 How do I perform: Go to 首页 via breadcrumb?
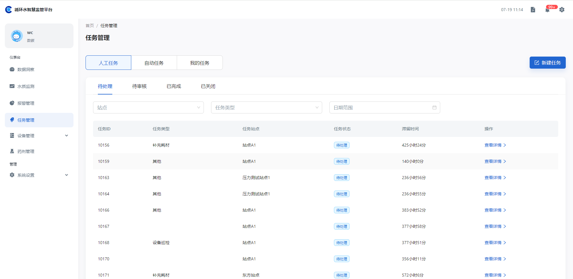click(x=90, y=26)
